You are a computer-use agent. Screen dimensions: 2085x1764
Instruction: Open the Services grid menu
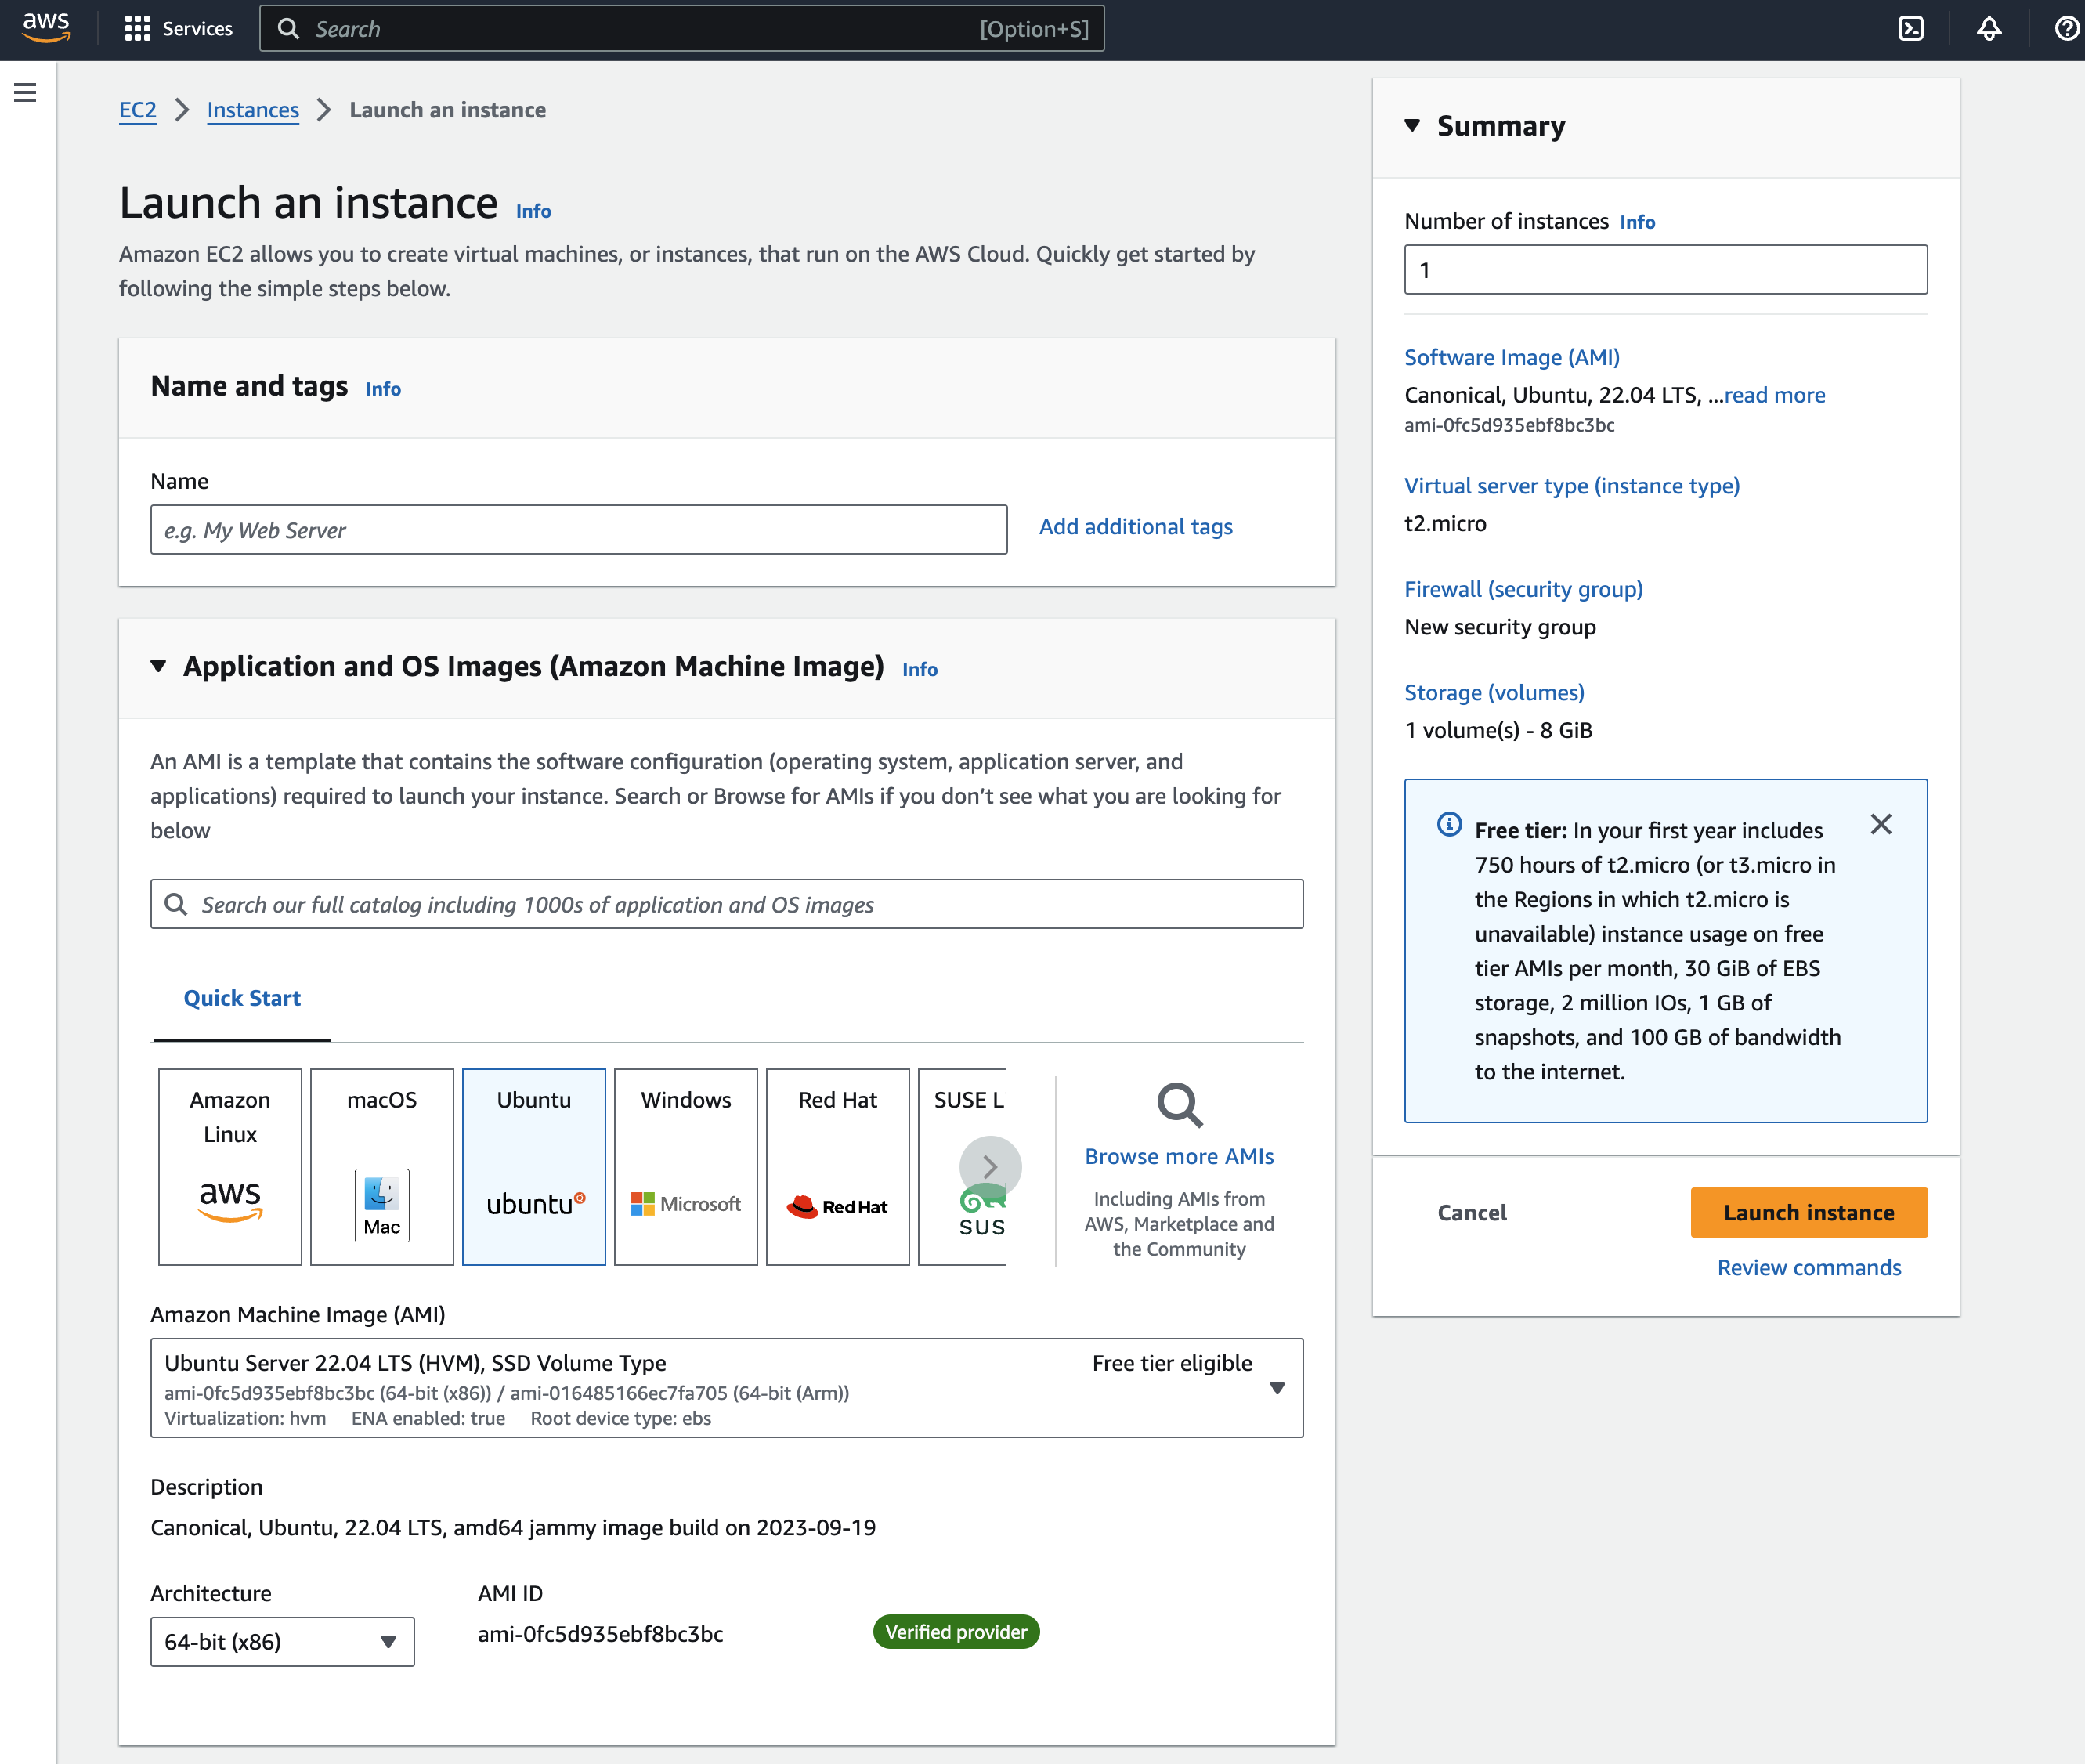coord(137,29)
